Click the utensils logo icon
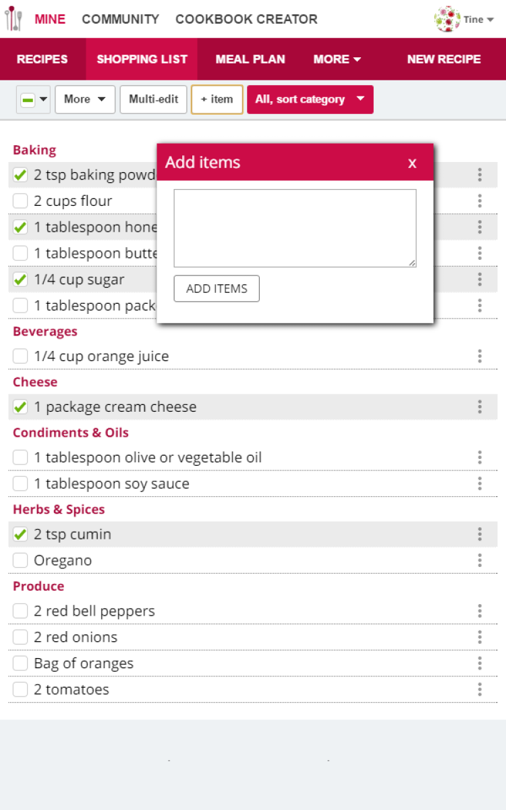The height and width of the screenshot is (810, 506). click(x=13, y=19)
